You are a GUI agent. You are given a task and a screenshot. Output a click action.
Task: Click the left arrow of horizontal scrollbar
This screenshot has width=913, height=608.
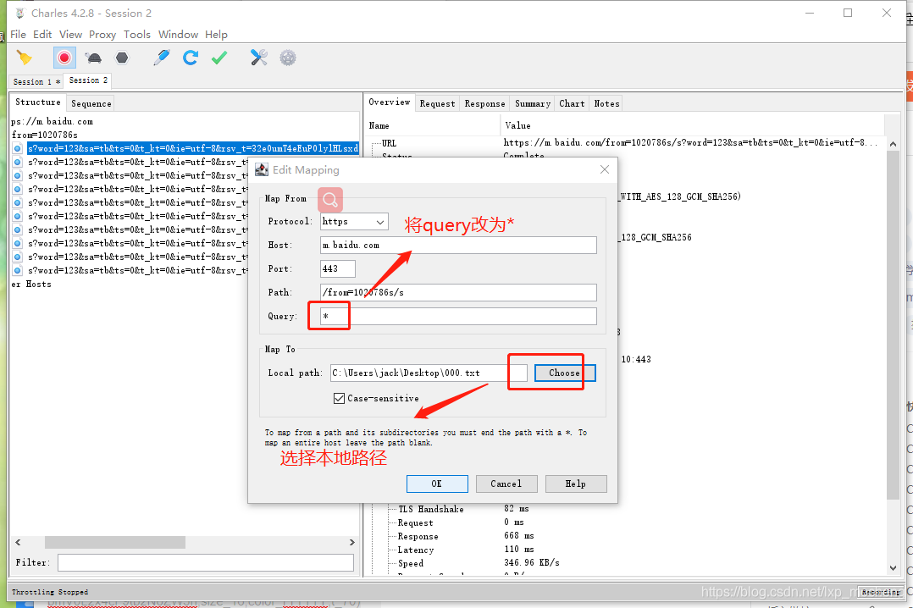tap(18, 542)
